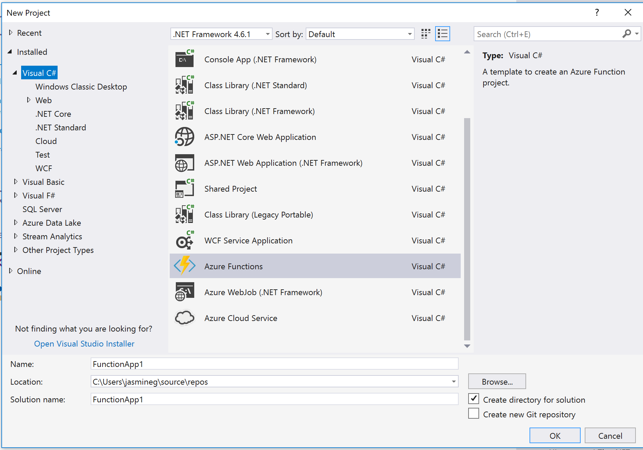
Task: Click the search magnifier icon
Action: point(627,34)
